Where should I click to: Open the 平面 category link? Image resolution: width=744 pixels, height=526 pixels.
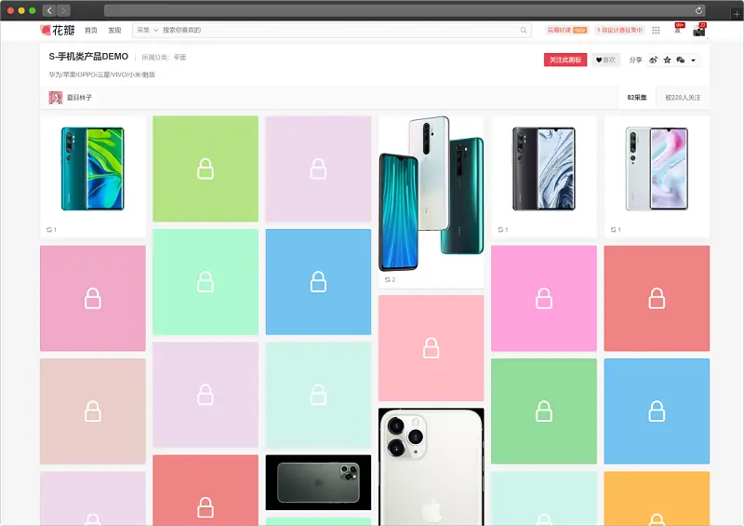179,57
